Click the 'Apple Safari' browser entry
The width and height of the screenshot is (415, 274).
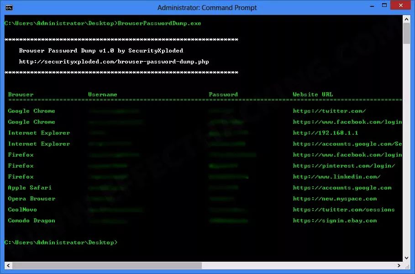pyautogui.click(x=30, y=188)
